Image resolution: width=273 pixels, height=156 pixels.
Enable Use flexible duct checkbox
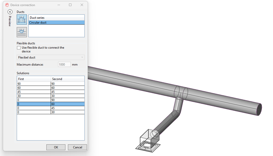[19, 48]
